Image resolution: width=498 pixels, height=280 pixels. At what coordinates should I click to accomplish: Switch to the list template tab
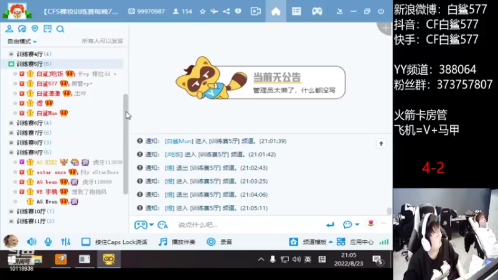click(x=296, y=11)
